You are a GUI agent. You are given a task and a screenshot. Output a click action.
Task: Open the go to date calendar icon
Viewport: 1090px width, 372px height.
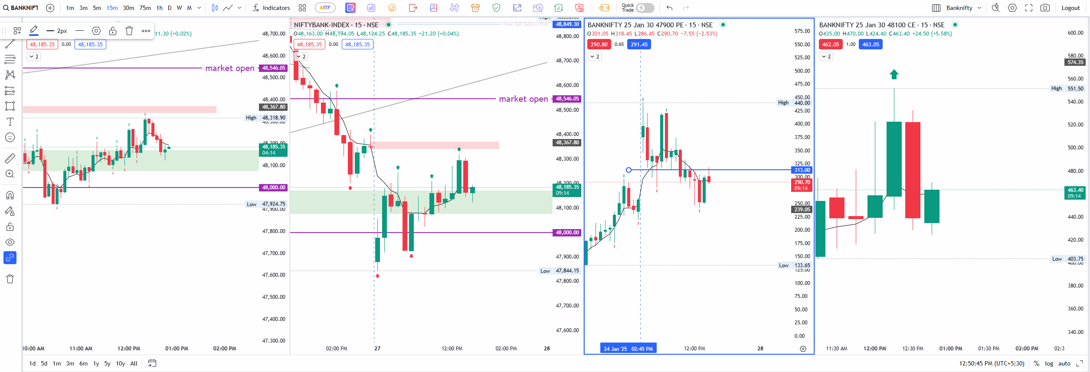(152, 363)
